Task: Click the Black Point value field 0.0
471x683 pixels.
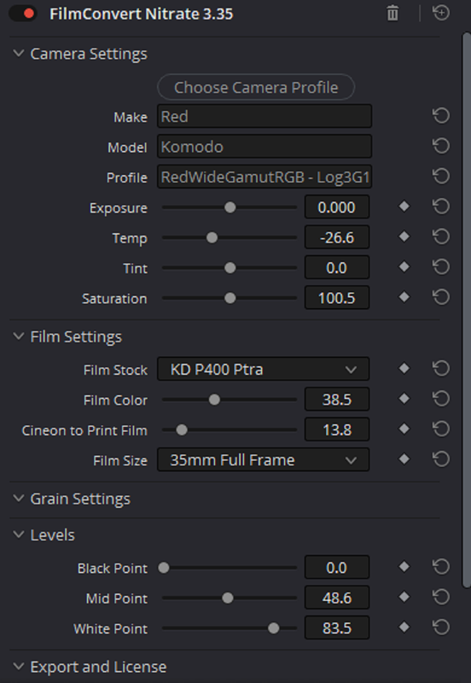Action: [x=337, y=568]
